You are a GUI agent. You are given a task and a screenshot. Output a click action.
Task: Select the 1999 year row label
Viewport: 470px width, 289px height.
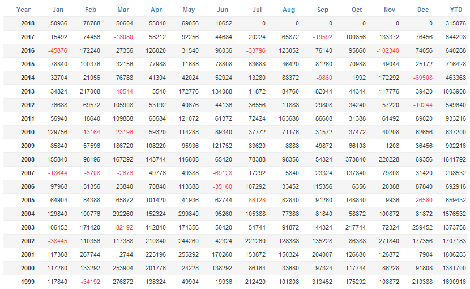pyautogui.click(x=28, y=282)
